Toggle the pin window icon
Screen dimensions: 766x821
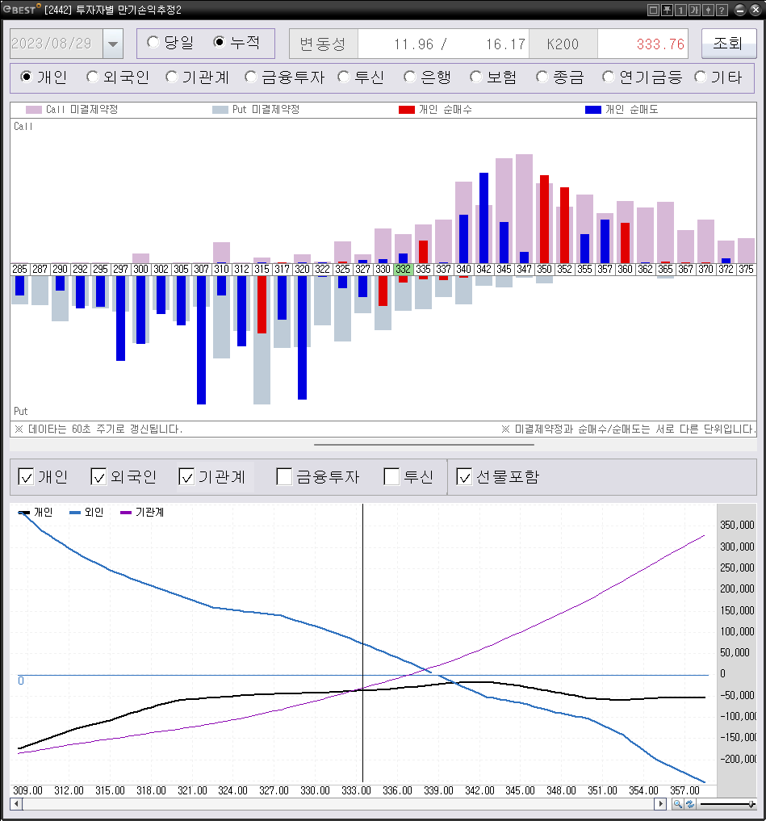point(667,10)
